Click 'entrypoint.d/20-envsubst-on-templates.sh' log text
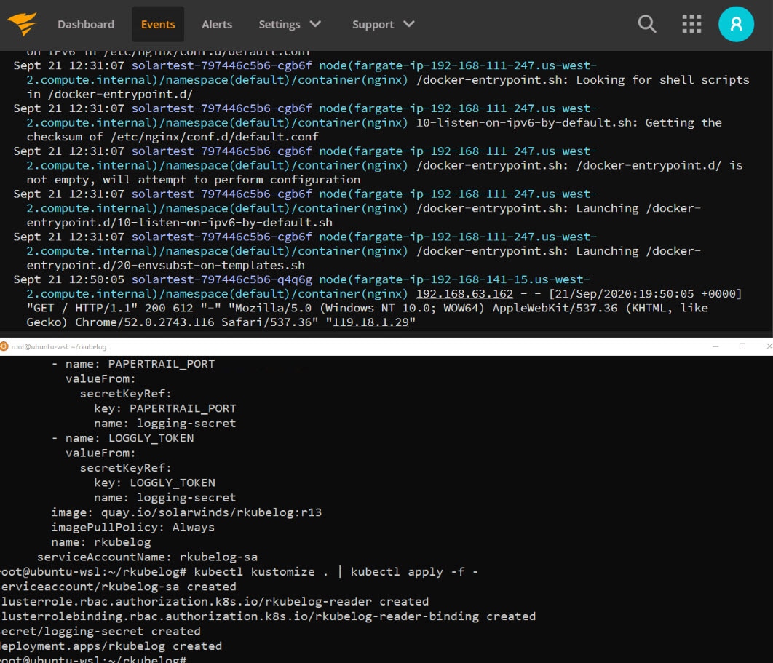This screenshot has height=663, width=773. [x=166, y=265]
